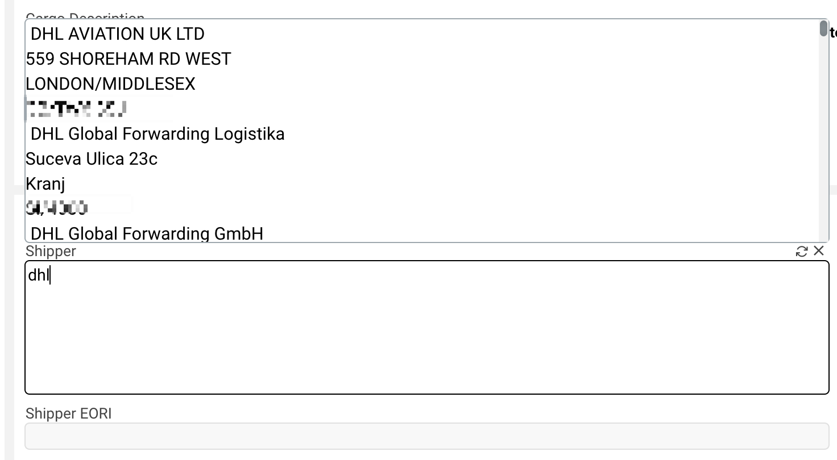Image resolution: width=837 pixels, height=460 pixels.
Task: Click the LONDON/MIDDLESEX line in the suggestions
Action: tap(110, 84)
